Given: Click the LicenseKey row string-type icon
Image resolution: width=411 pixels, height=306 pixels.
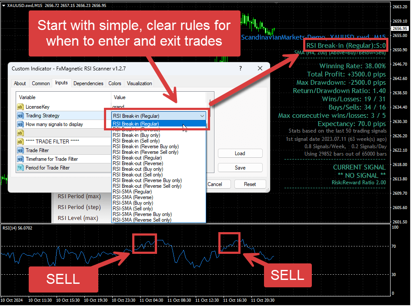Looking at the screenshot, I should 20,107.
